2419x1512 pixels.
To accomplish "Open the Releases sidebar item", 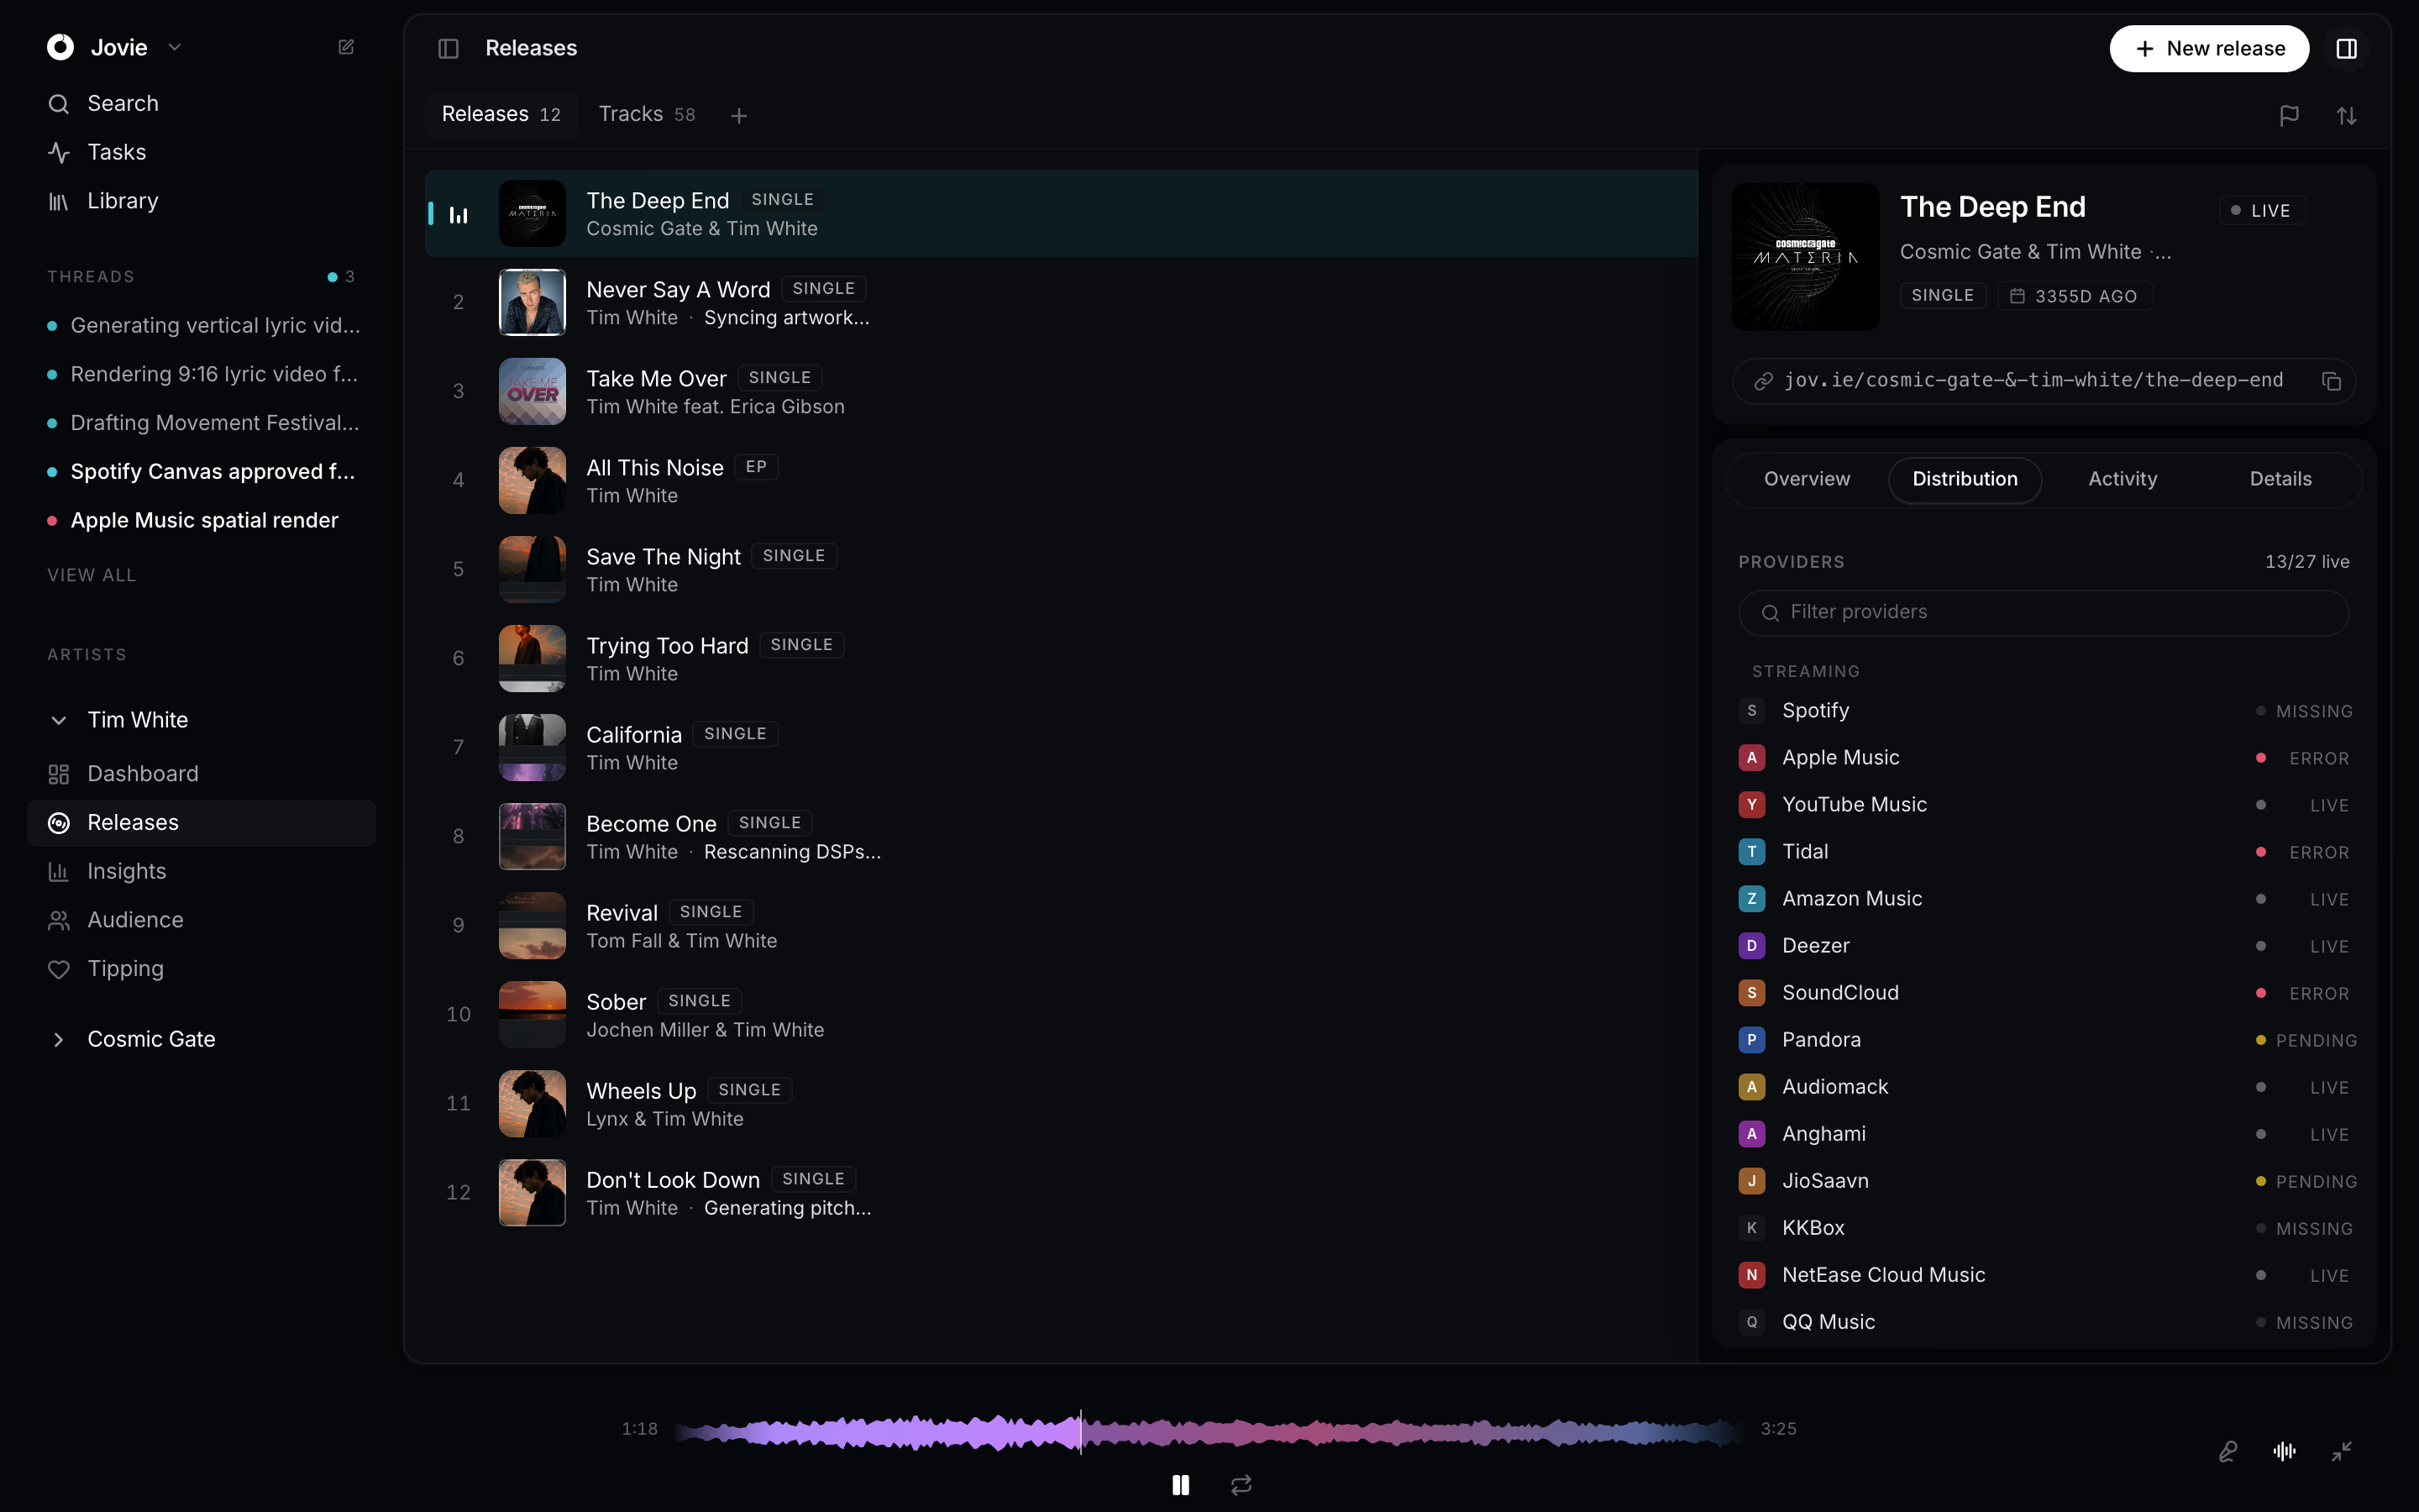I will [x=201, y=823].
